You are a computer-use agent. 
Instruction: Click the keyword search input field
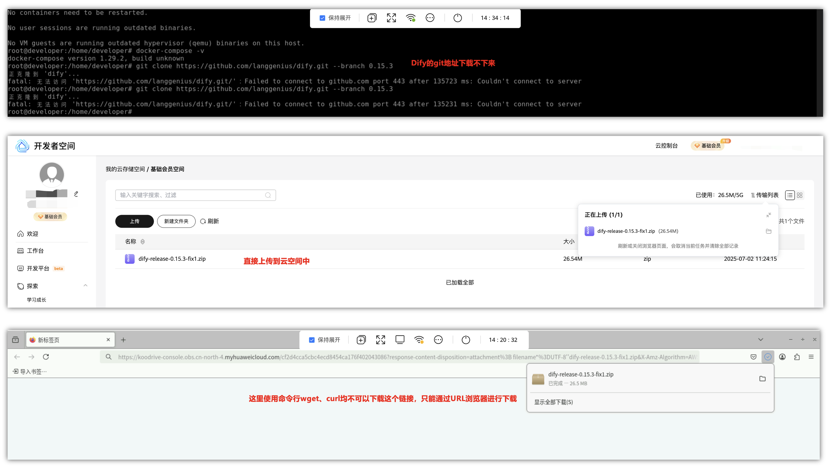point(190,195)
